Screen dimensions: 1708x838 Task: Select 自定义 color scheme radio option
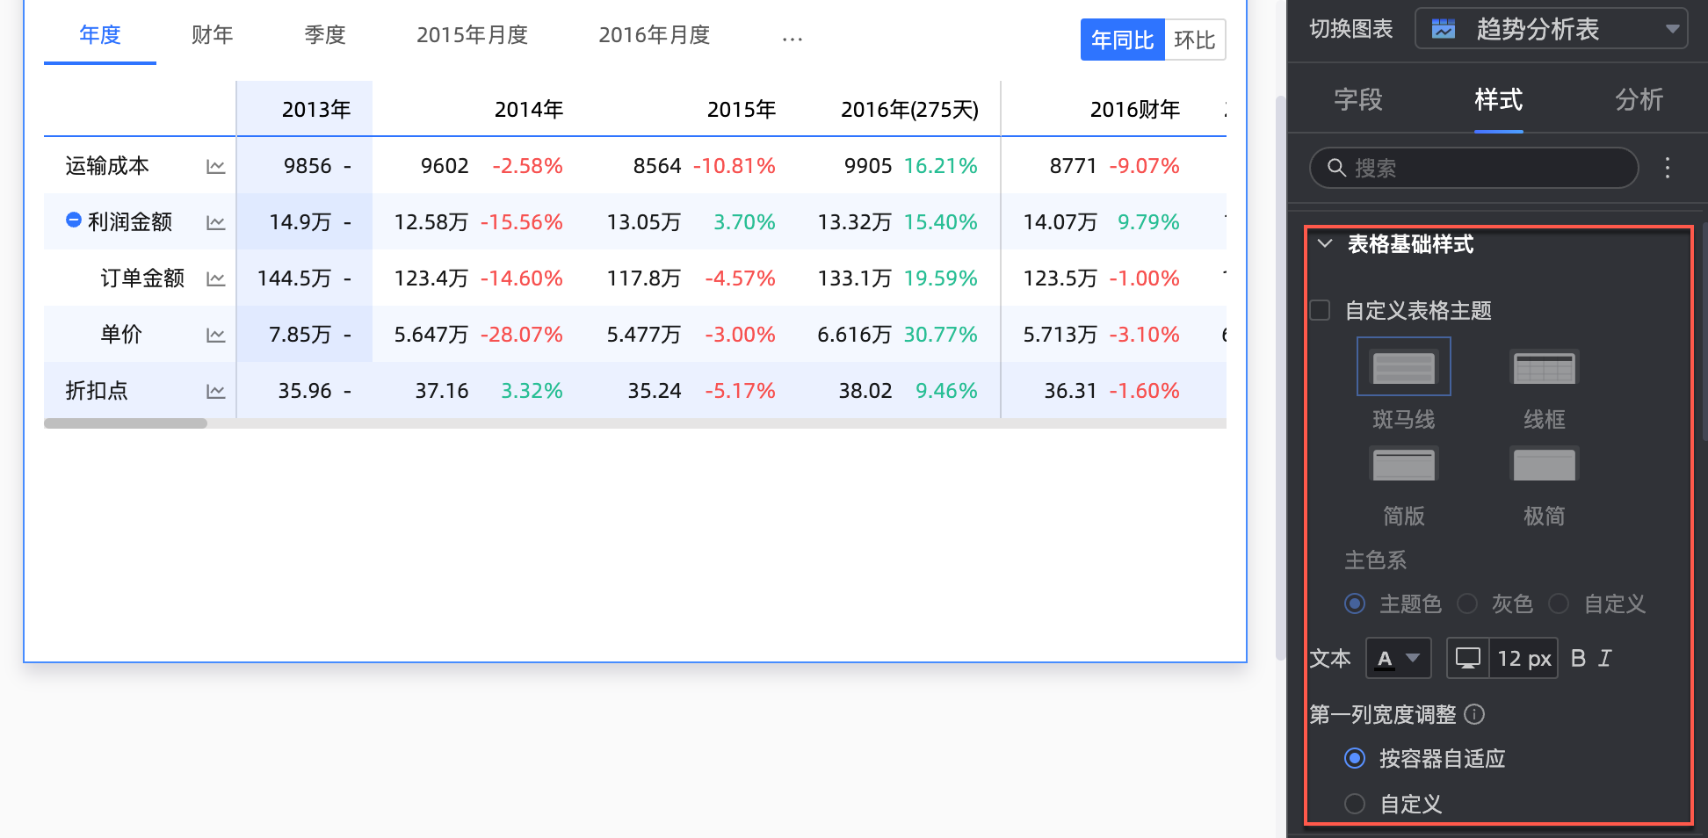[1559, 603]
